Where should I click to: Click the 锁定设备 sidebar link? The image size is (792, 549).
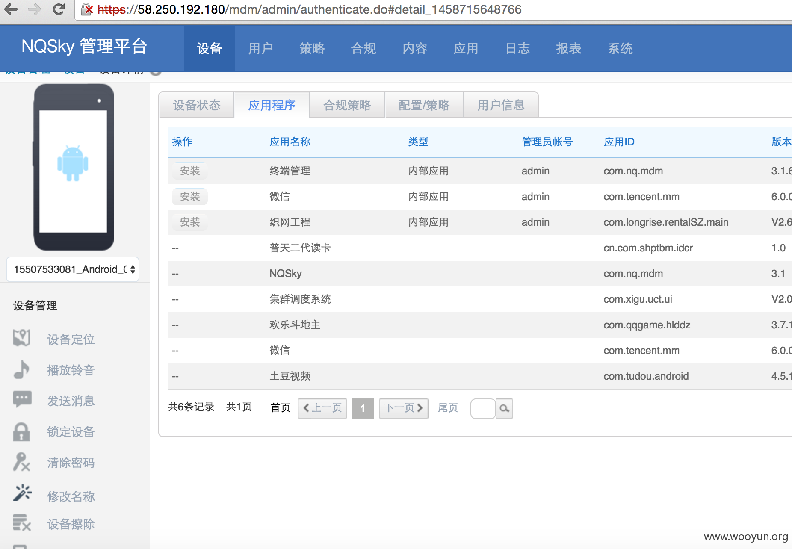(x=71, y=432)
